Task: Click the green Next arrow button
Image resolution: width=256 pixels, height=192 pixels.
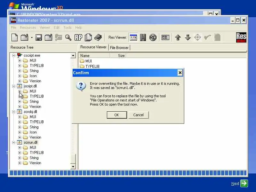Action: [x=244, y=183]
